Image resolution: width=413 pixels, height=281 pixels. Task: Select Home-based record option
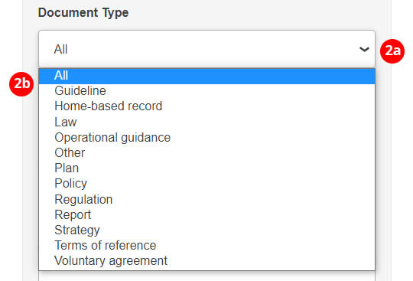pos(206,106)
